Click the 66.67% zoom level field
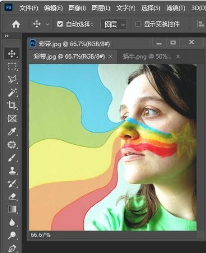206x253 pixels. pos(41,235)
